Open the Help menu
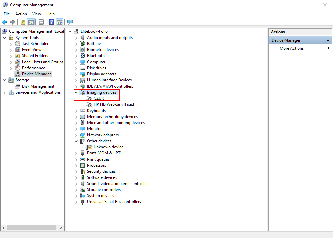Image resolution: width=333 pixels, height=238 pixels. click(51, 14)
